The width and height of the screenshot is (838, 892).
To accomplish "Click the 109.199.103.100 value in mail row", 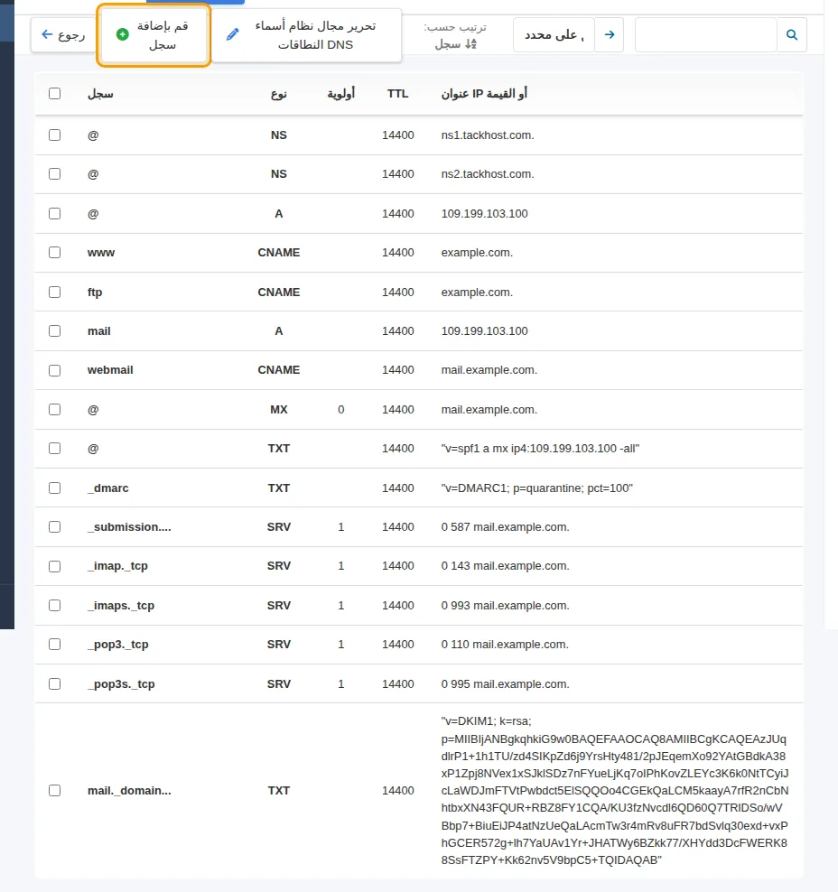I will click(x=484, y=331).
